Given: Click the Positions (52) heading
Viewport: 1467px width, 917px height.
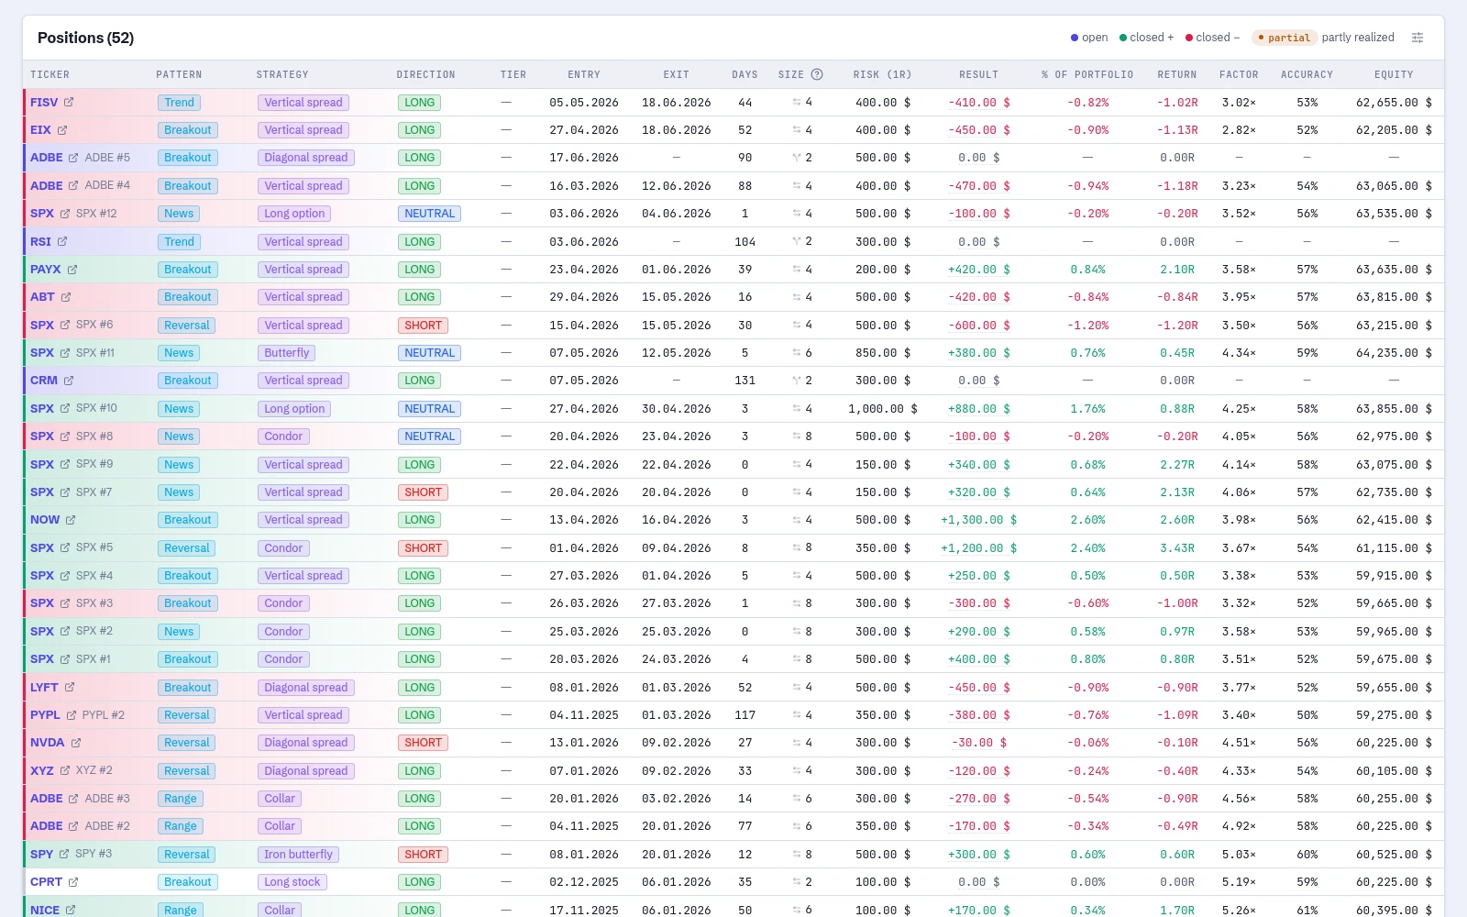Looking at the screenshot, I should click(85, 38).
